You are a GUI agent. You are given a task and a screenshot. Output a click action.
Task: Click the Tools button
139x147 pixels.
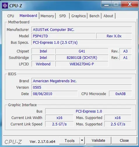point(70,141)
